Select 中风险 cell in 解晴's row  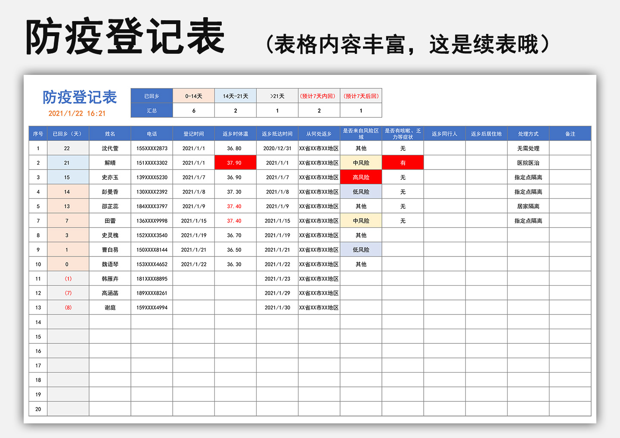coord(361,163)
